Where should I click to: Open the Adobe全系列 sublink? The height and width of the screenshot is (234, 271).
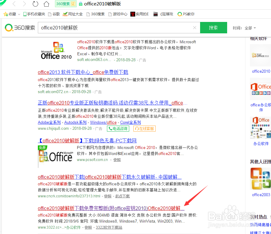(49, 122)
